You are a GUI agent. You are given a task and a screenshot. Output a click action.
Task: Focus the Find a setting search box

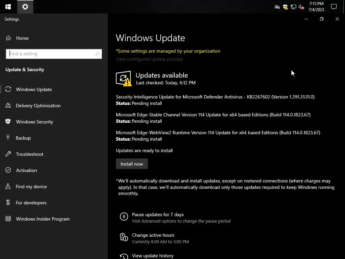54,54
